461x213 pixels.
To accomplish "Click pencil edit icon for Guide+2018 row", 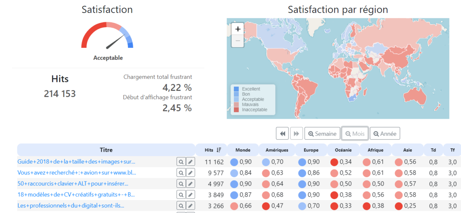I will coord(190,162).
